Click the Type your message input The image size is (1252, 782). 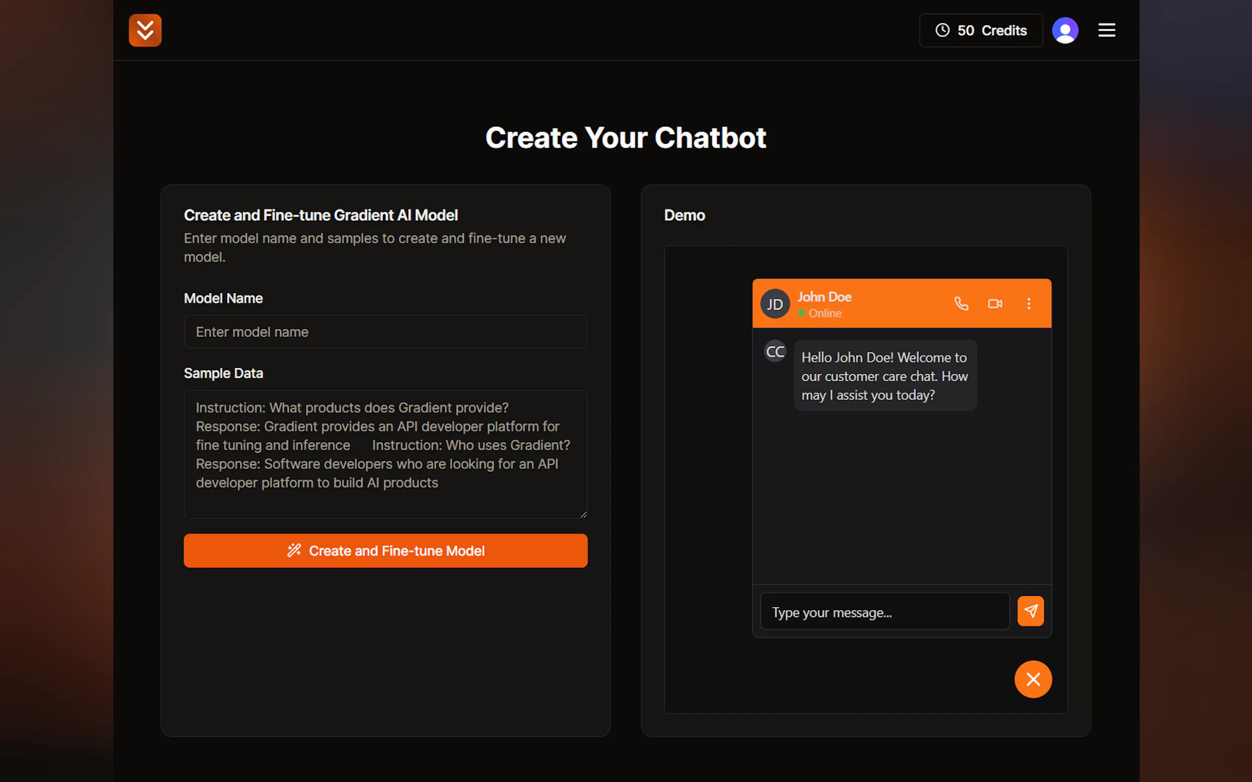884,612
